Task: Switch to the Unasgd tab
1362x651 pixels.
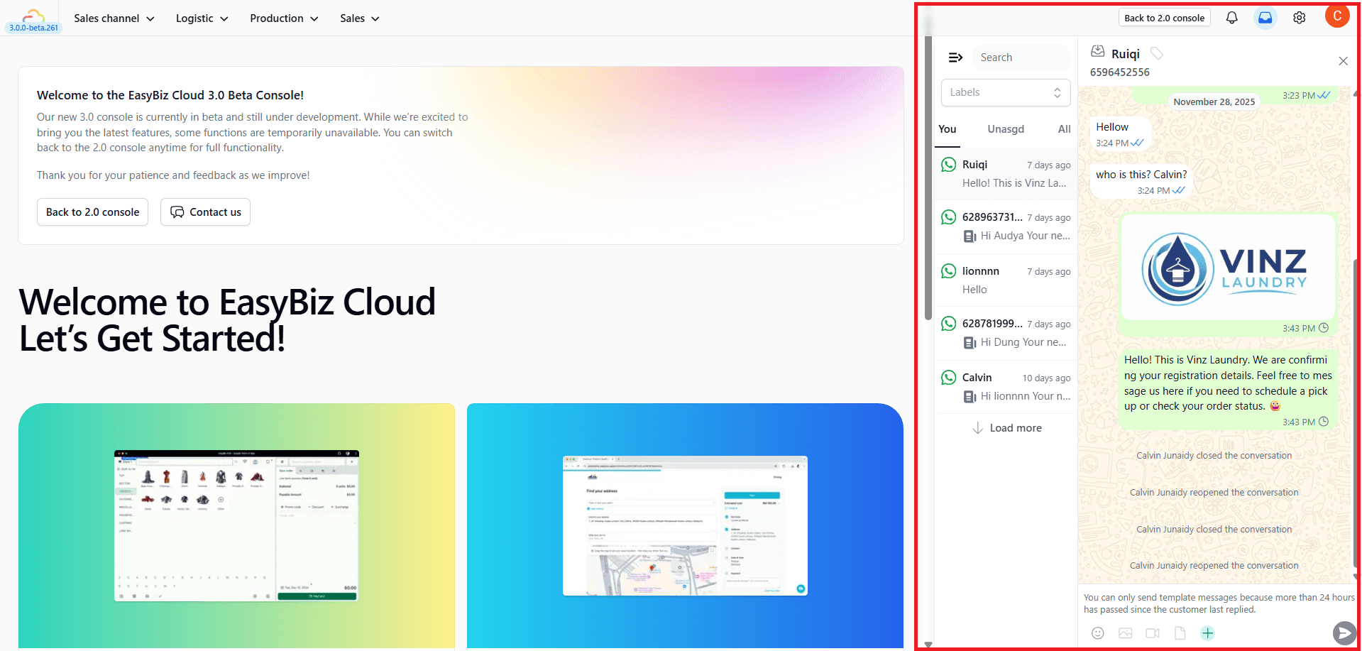Action: coord(1005,129)
